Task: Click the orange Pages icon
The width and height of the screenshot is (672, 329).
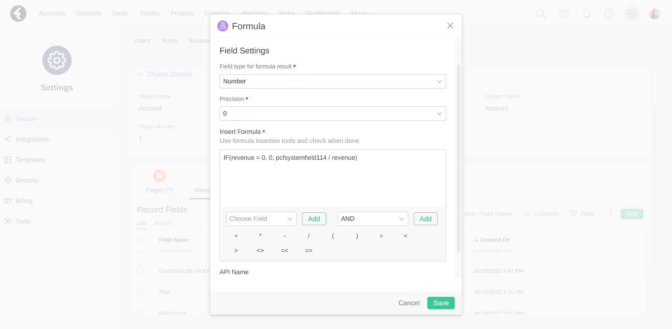Action: [160, 176]
